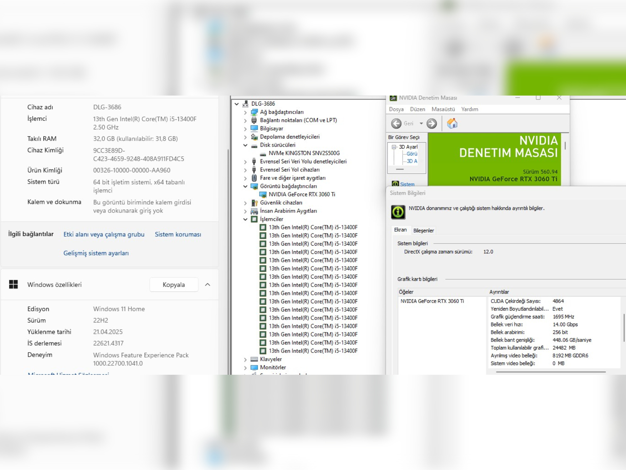Viewport: 626px width, 470px height.
Task: Select the 3D A tree item
Action: pyautogui.click(x=412, y=161)
